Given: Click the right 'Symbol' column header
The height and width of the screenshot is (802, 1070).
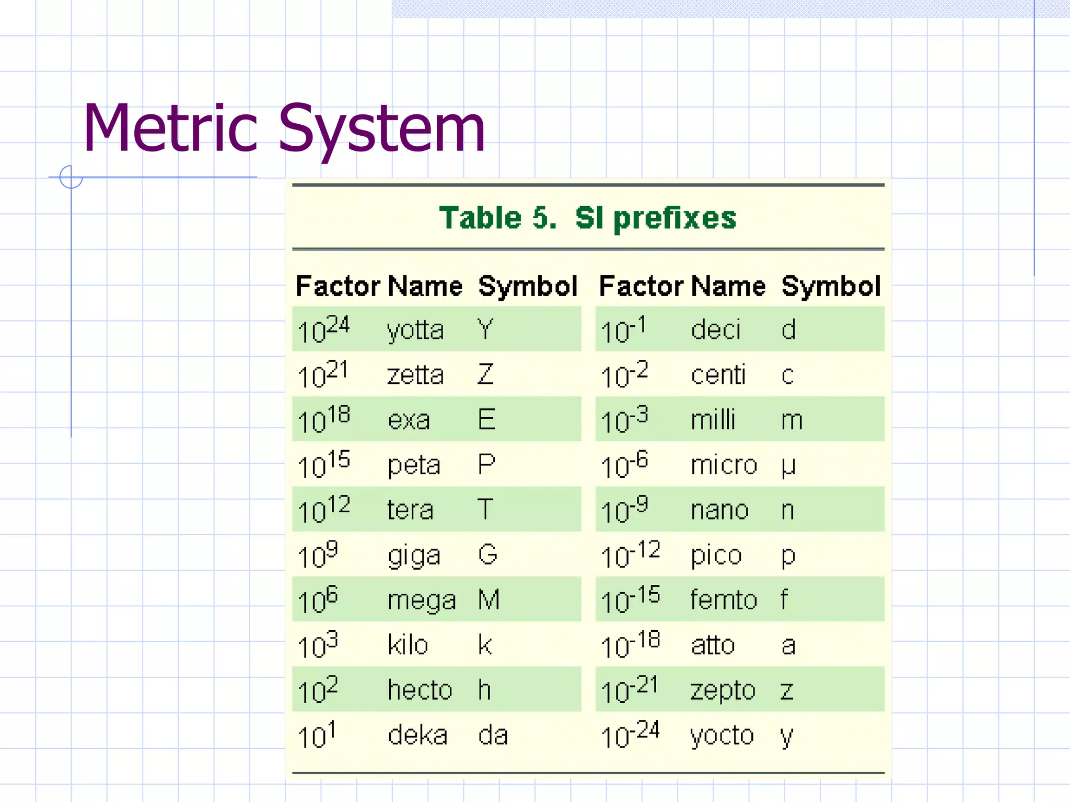Looking at the screenshot, I should tap(831, 287).
